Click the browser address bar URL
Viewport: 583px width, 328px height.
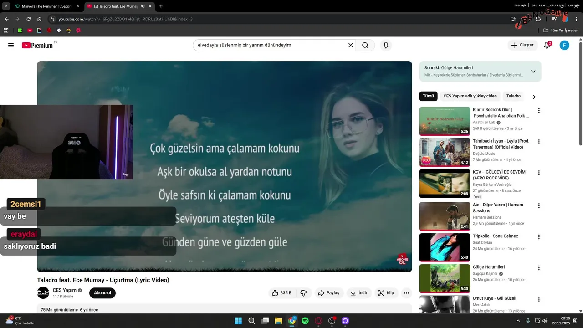(x=125, y=19)
